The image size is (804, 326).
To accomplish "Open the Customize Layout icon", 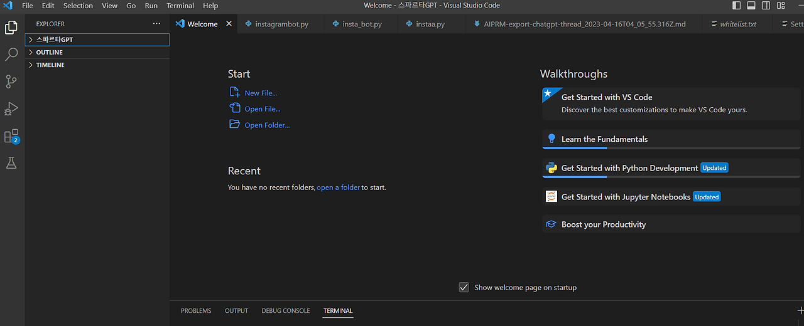I will [x=781, y=6].
